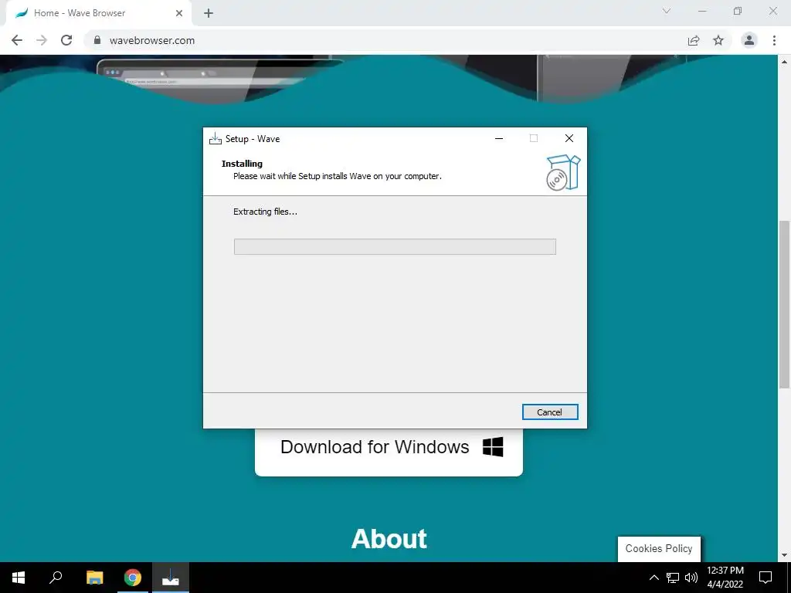This screenshot has width=791, height=593.
Task: Click the Setup - Wave installer title icon
Action: point(216,138)
